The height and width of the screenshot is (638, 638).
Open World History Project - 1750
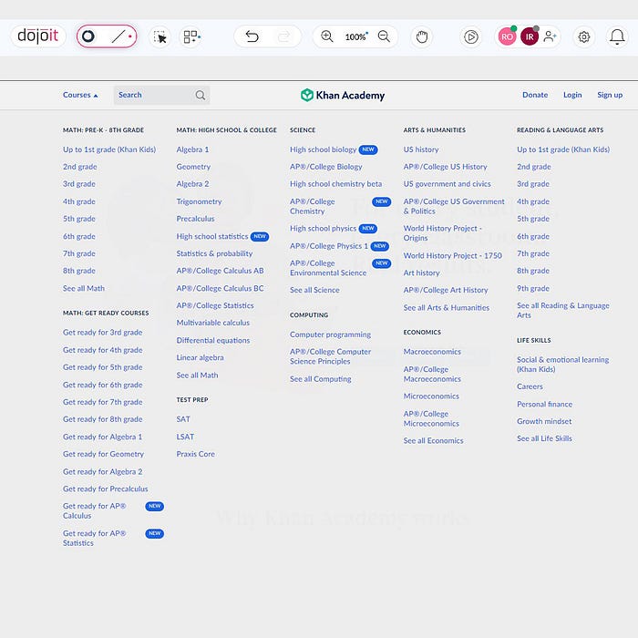pos(452,255)
